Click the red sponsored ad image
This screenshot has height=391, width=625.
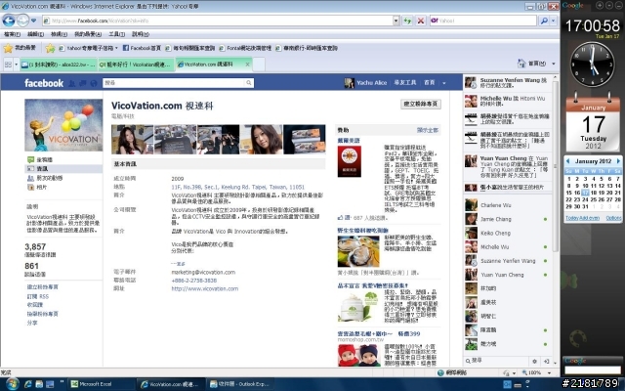(x=350, y=161)
